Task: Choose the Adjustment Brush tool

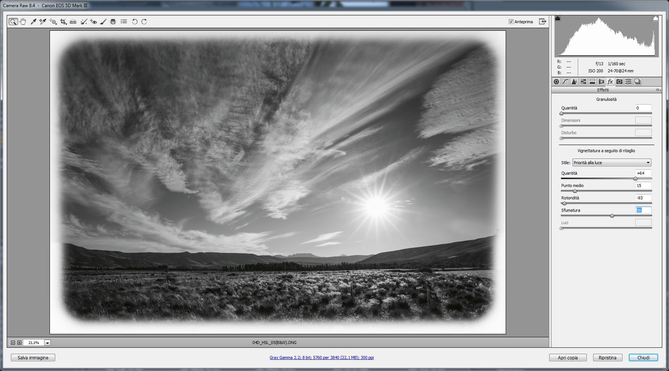Action: pyautogui.click(x=103, y=21)
